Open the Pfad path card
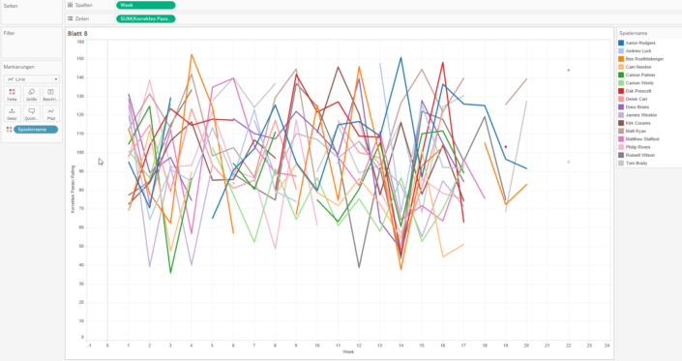 point(51,113)
